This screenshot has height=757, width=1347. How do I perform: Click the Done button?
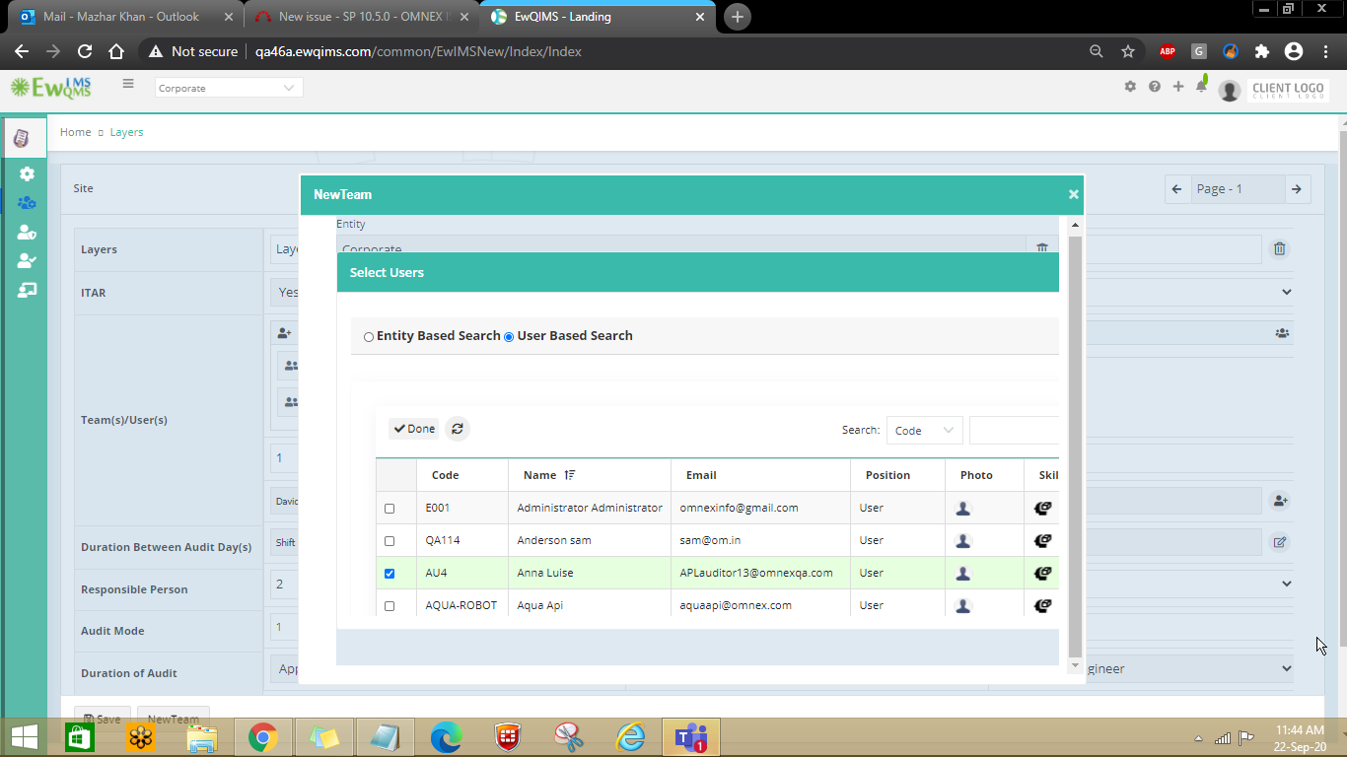pyautogui.click(x=414, y=429)
